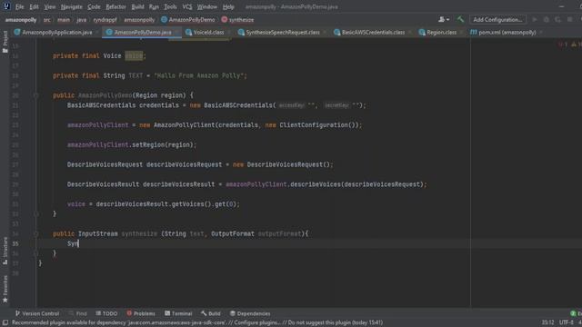Click the Debug bug icon
The width and height of the screenshot is (582, 327).
coord(546,20)
